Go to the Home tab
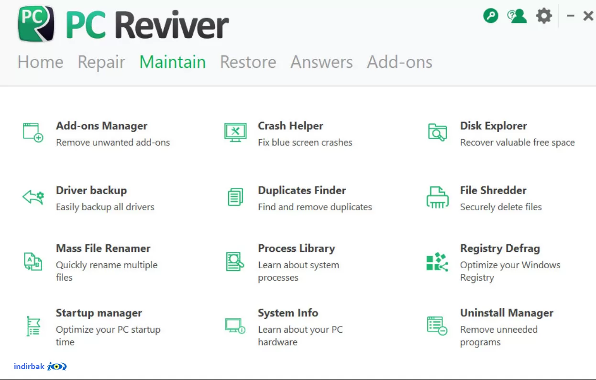Viewport: 596px width, 380px height. 41,62
